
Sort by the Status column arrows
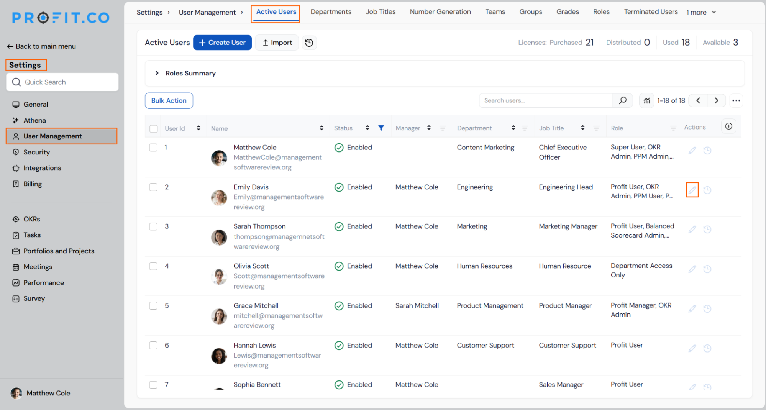point(367,128)
